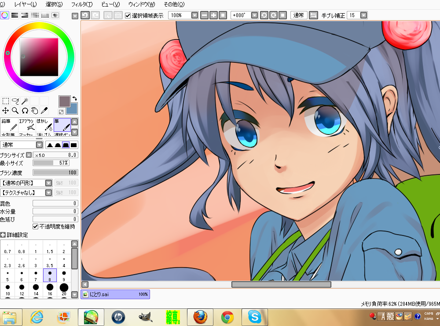Select the lasso selection tool
The image size is (440, 326).
(x=15, y=101)
